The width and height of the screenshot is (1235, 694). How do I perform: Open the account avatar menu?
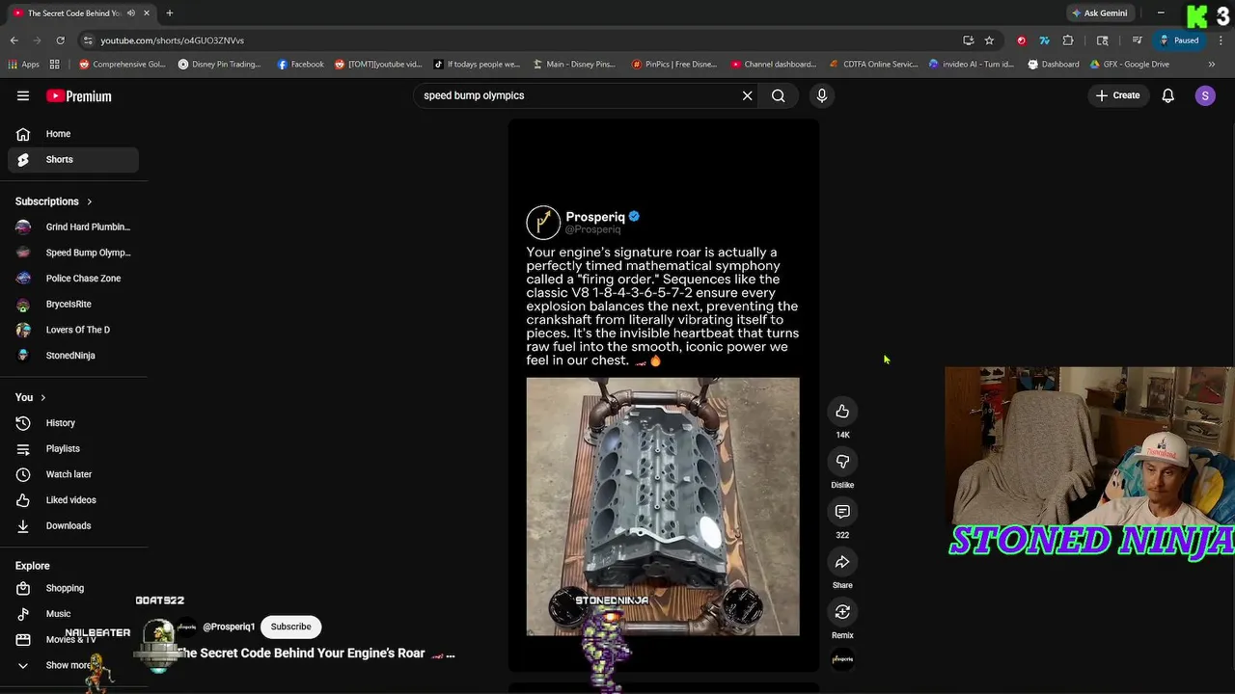[x=1205, y=95]
